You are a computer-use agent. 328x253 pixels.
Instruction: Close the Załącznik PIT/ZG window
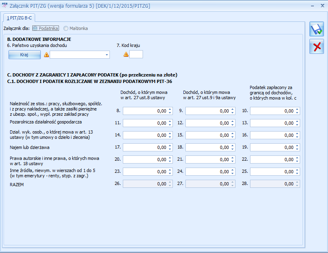tap(322, 6)
